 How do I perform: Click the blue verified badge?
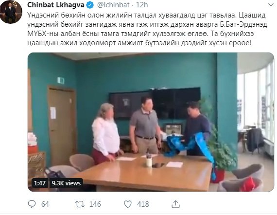[90, 5]
